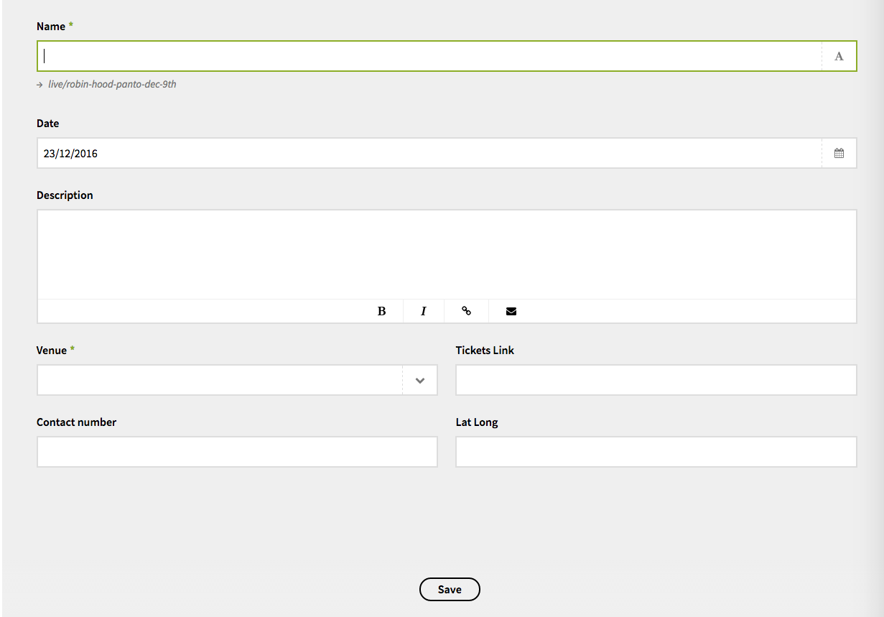Click the Tickets Link label
This screenshot has width=884, height=617.
[485, 351]
